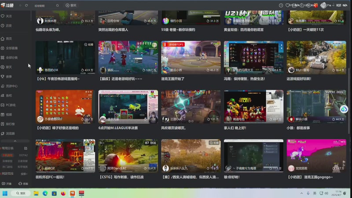Open the follow heart icon in top bar

click(287, 5)
